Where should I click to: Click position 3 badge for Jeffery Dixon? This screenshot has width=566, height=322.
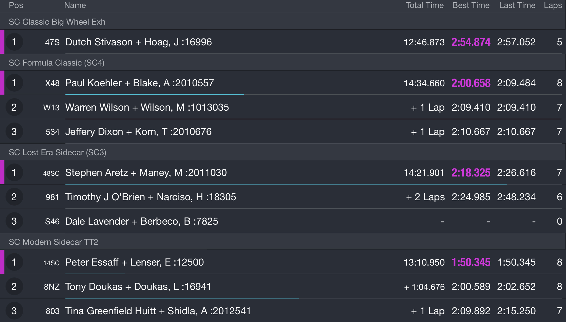point(14,132)
